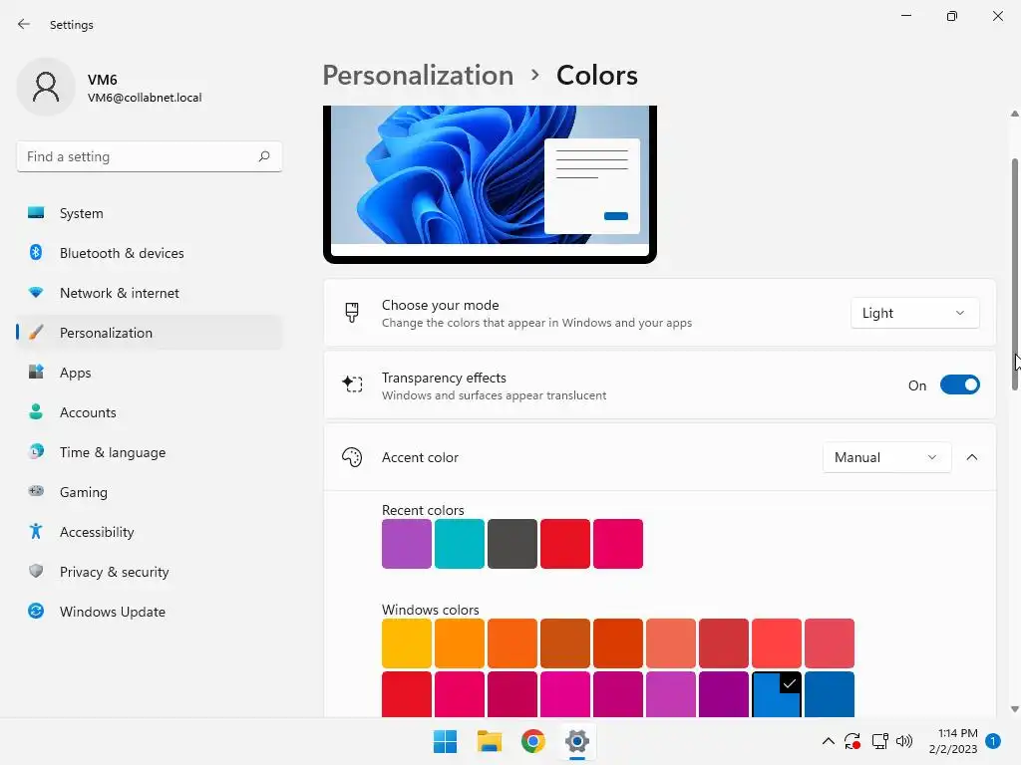Click the Personalization paintbrush icon
The width and height of the screenshot is (1021, 765).
[x=36, y=333]
